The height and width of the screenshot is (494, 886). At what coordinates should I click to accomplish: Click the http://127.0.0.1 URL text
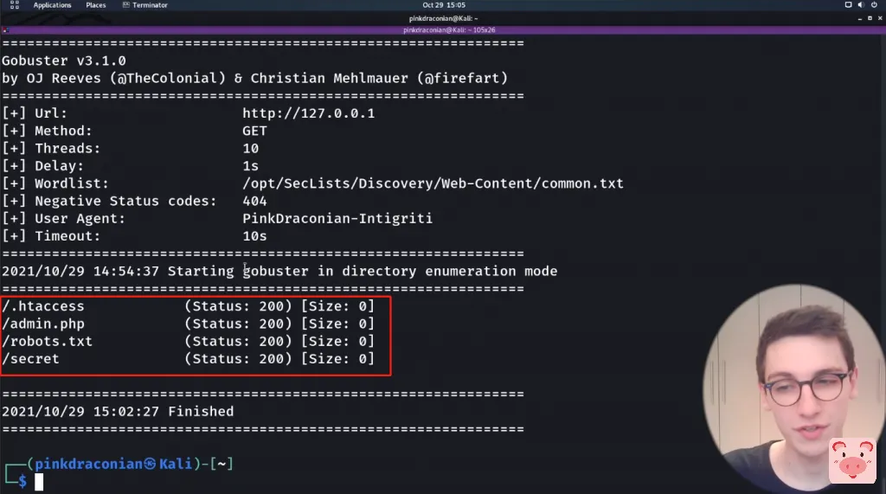(308, 113)
